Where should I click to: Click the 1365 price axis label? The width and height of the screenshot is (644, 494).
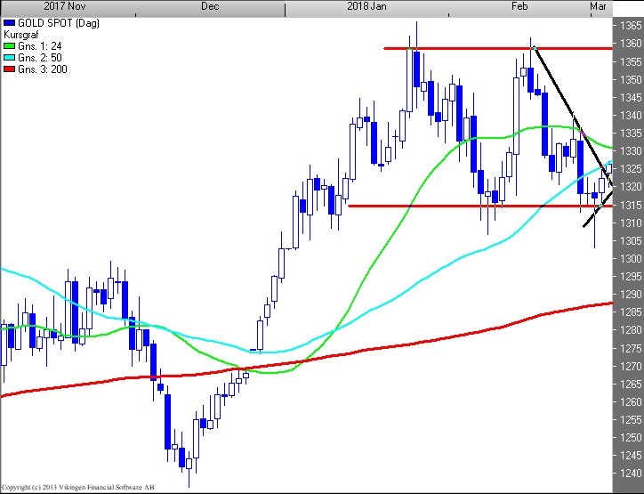tap(630, 25)
